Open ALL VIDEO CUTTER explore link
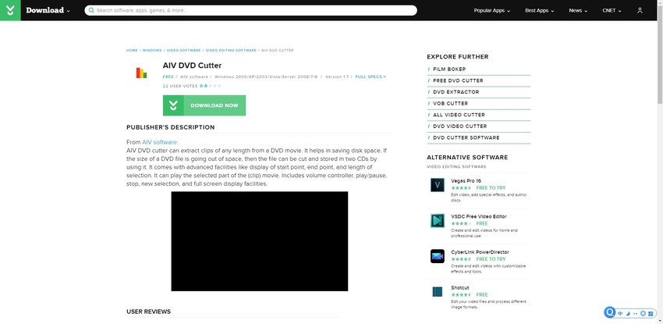The height and width of the screenshot is (324, 663). [459, 115]
